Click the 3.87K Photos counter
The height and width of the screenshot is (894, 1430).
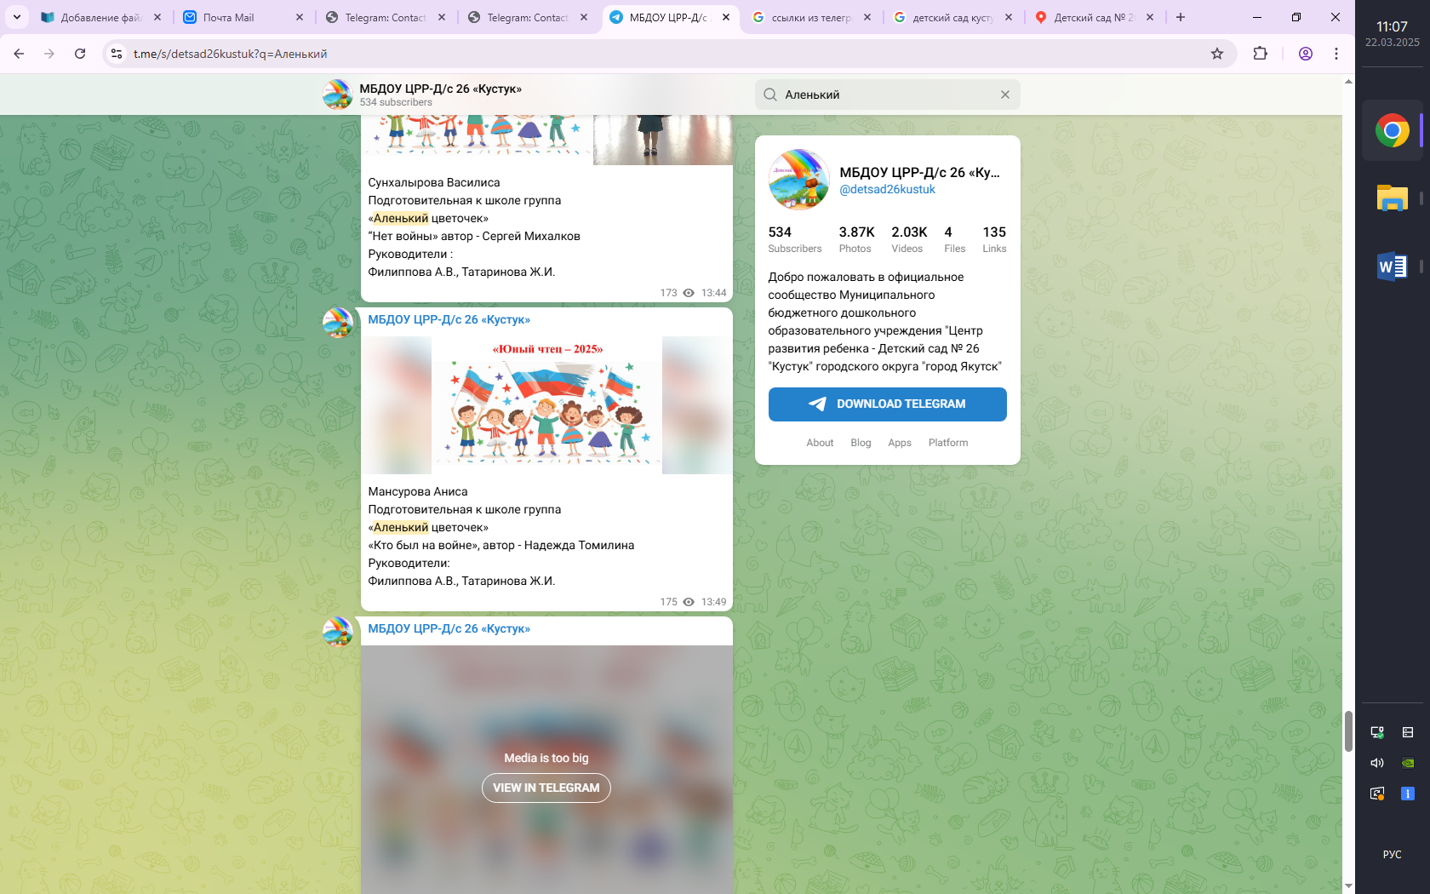[856, 239]
